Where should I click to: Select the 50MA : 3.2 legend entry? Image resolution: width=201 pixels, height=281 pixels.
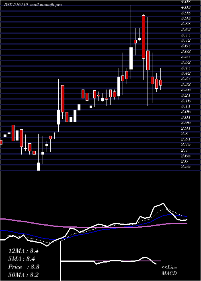tap(23, 275)
